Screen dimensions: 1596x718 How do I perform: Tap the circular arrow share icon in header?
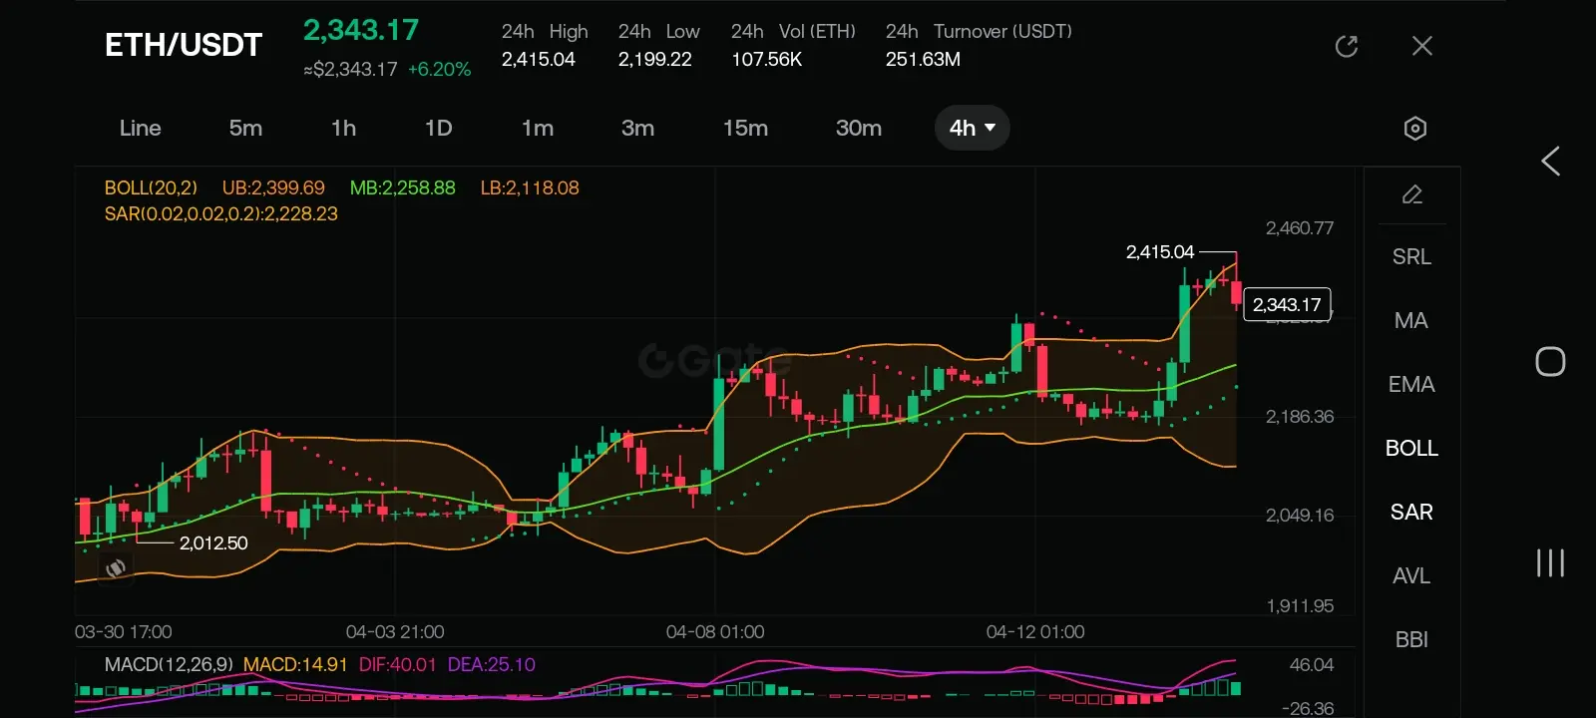(x=1347, y=46)
